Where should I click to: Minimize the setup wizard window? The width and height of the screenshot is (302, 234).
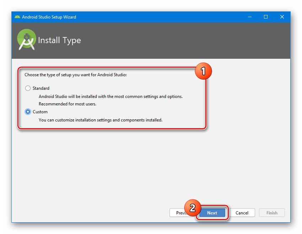click(x=249, y=17)
